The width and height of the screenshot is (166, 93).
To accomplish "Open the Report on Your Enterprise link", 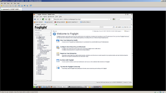I will click(68, 53).
